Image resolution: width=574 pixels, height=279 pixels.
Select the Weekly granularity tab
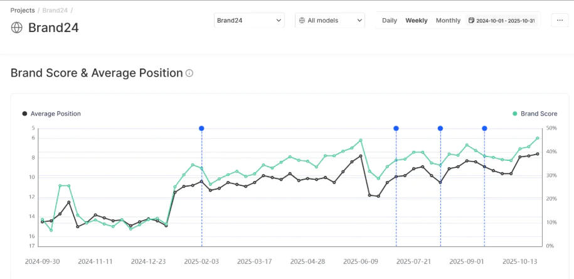416,21
